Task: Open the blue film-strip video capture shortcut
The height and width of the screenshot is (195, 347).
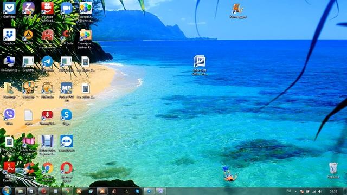Action: click(47, 141)
